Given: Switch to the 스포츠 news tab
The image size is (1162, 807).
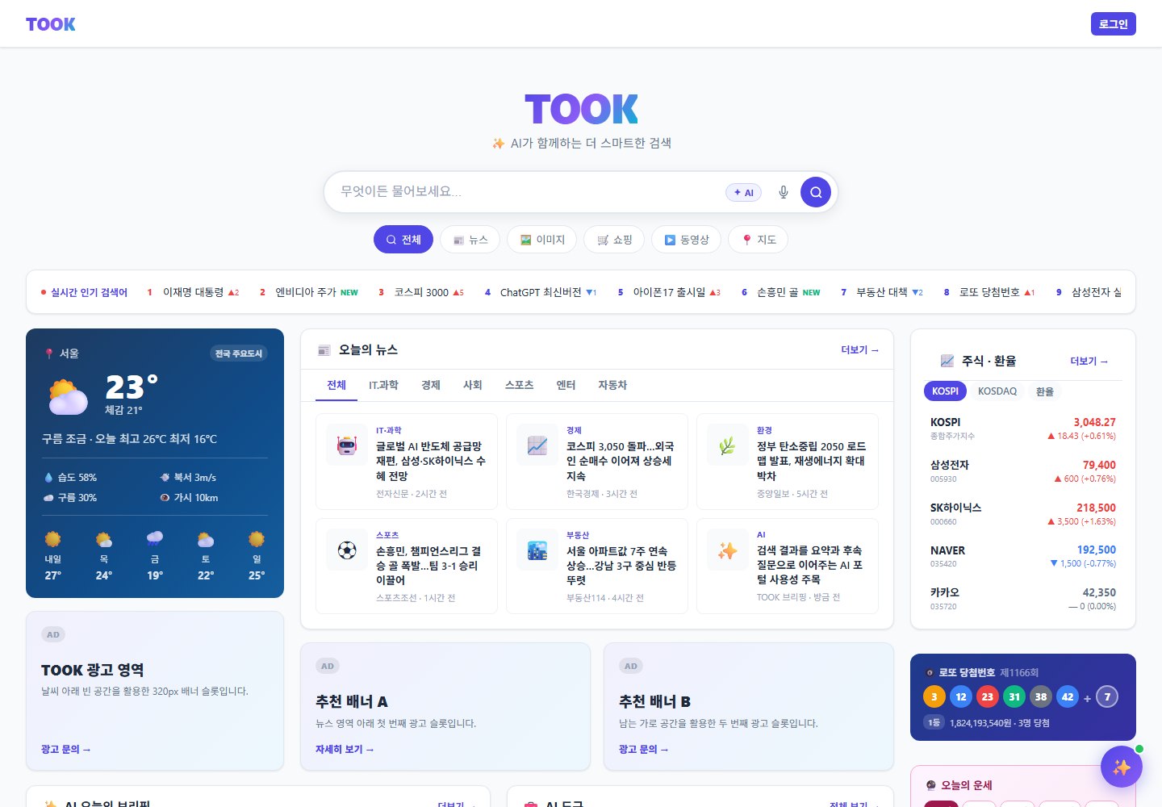Looking at the screenshot, I should point(519,385).
